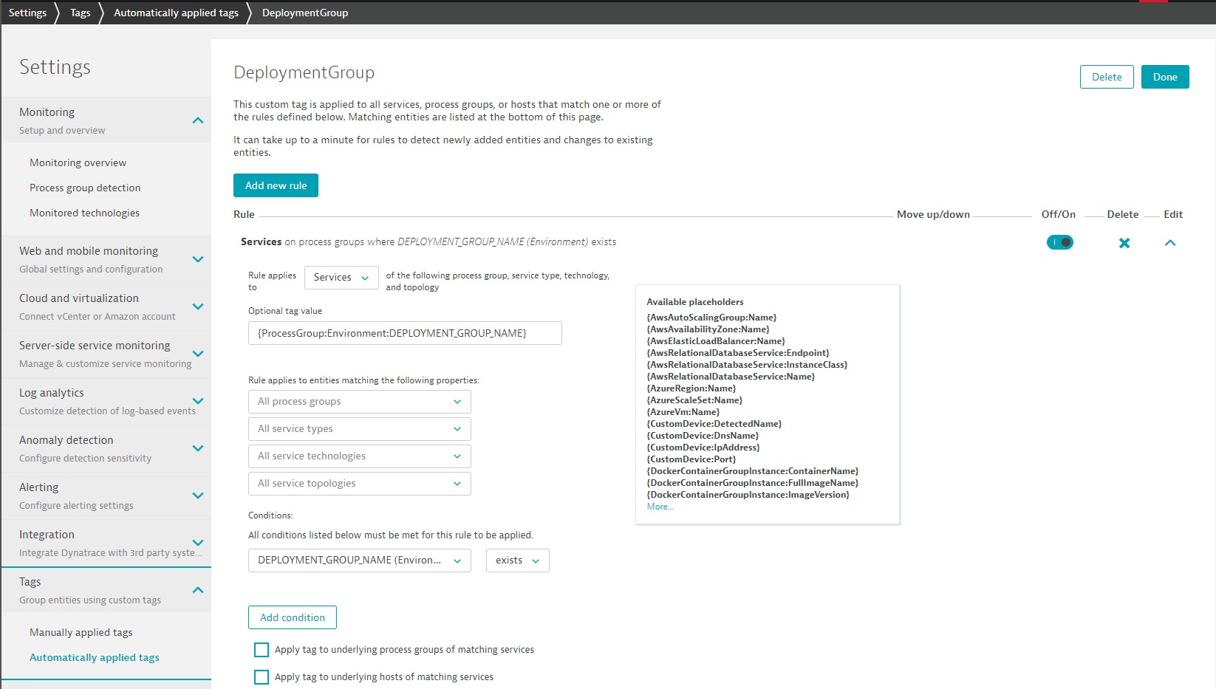Open Manually applied tags page
The height and width of the screenshot is (689, 1216).
(81, 632)
